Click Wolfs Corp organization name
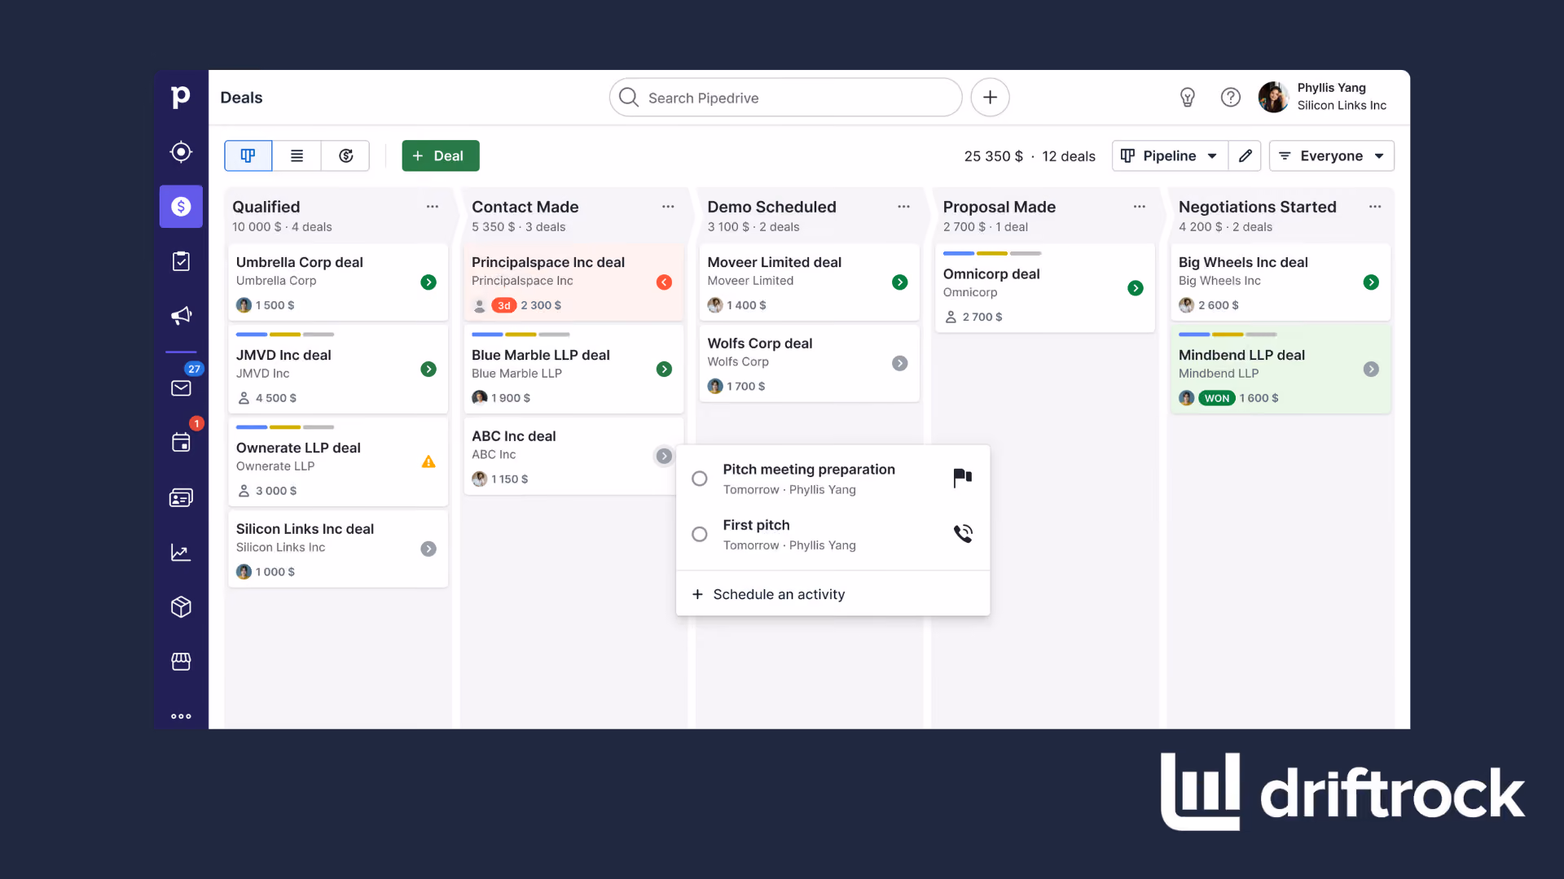1564x879 pixels. (738, 362)
